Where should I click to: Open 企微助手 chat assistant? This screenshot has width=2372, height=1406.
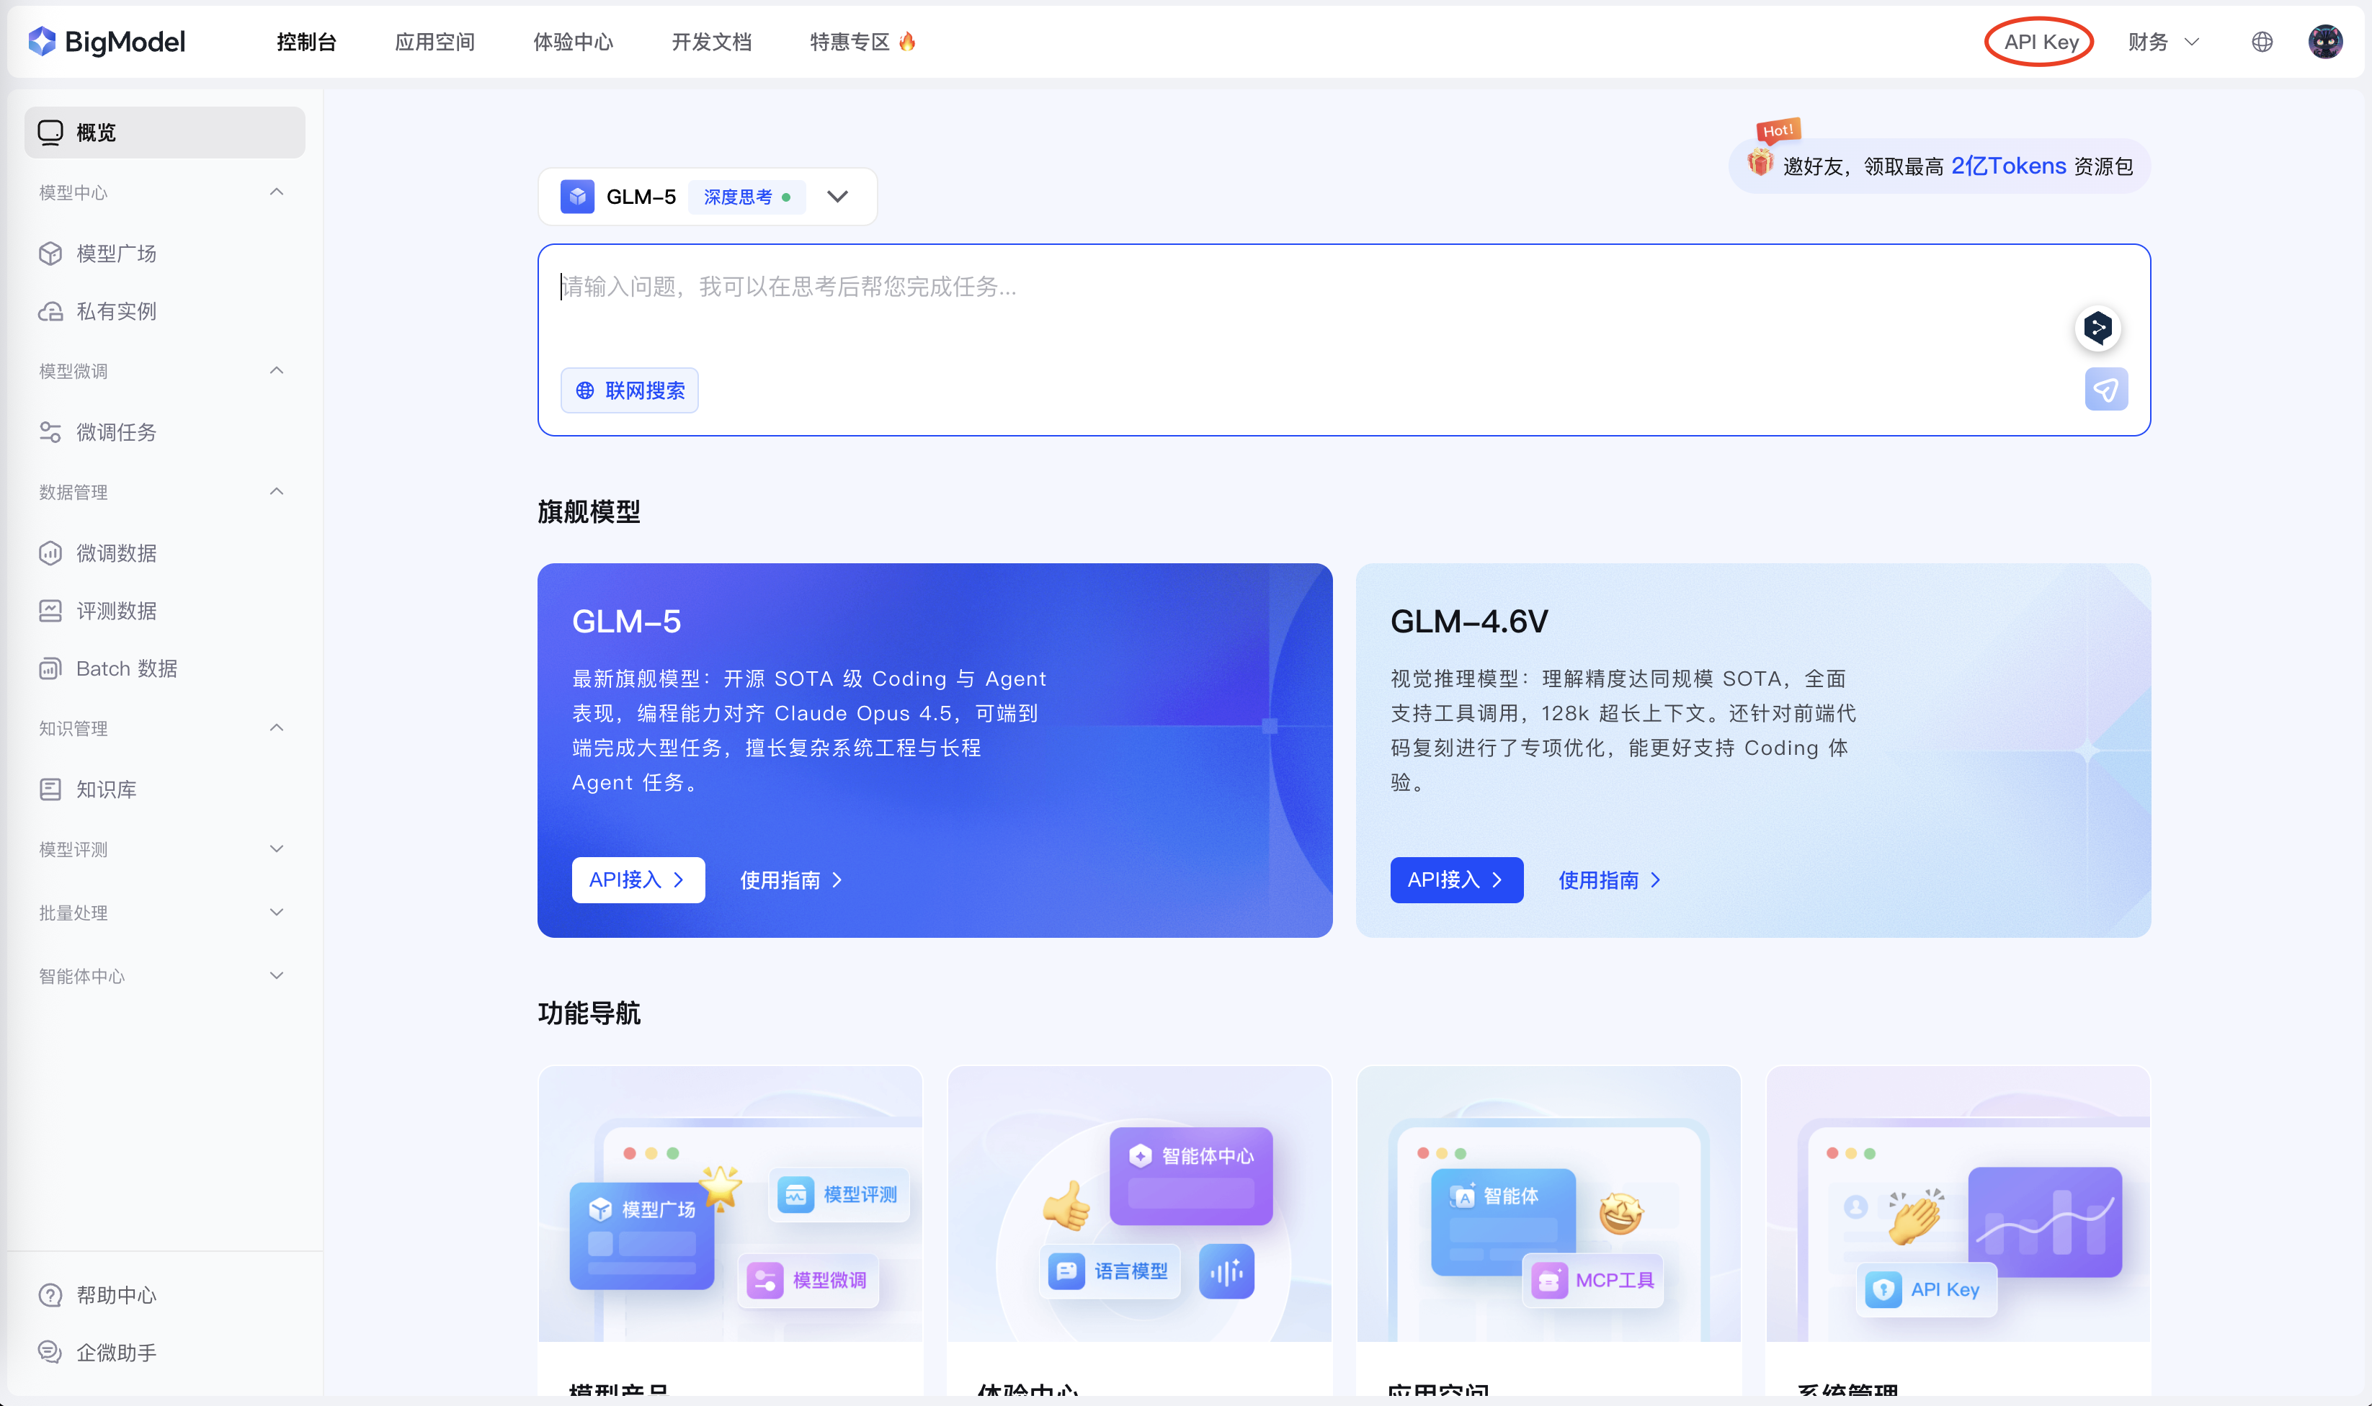click(x=115, y=1352)
